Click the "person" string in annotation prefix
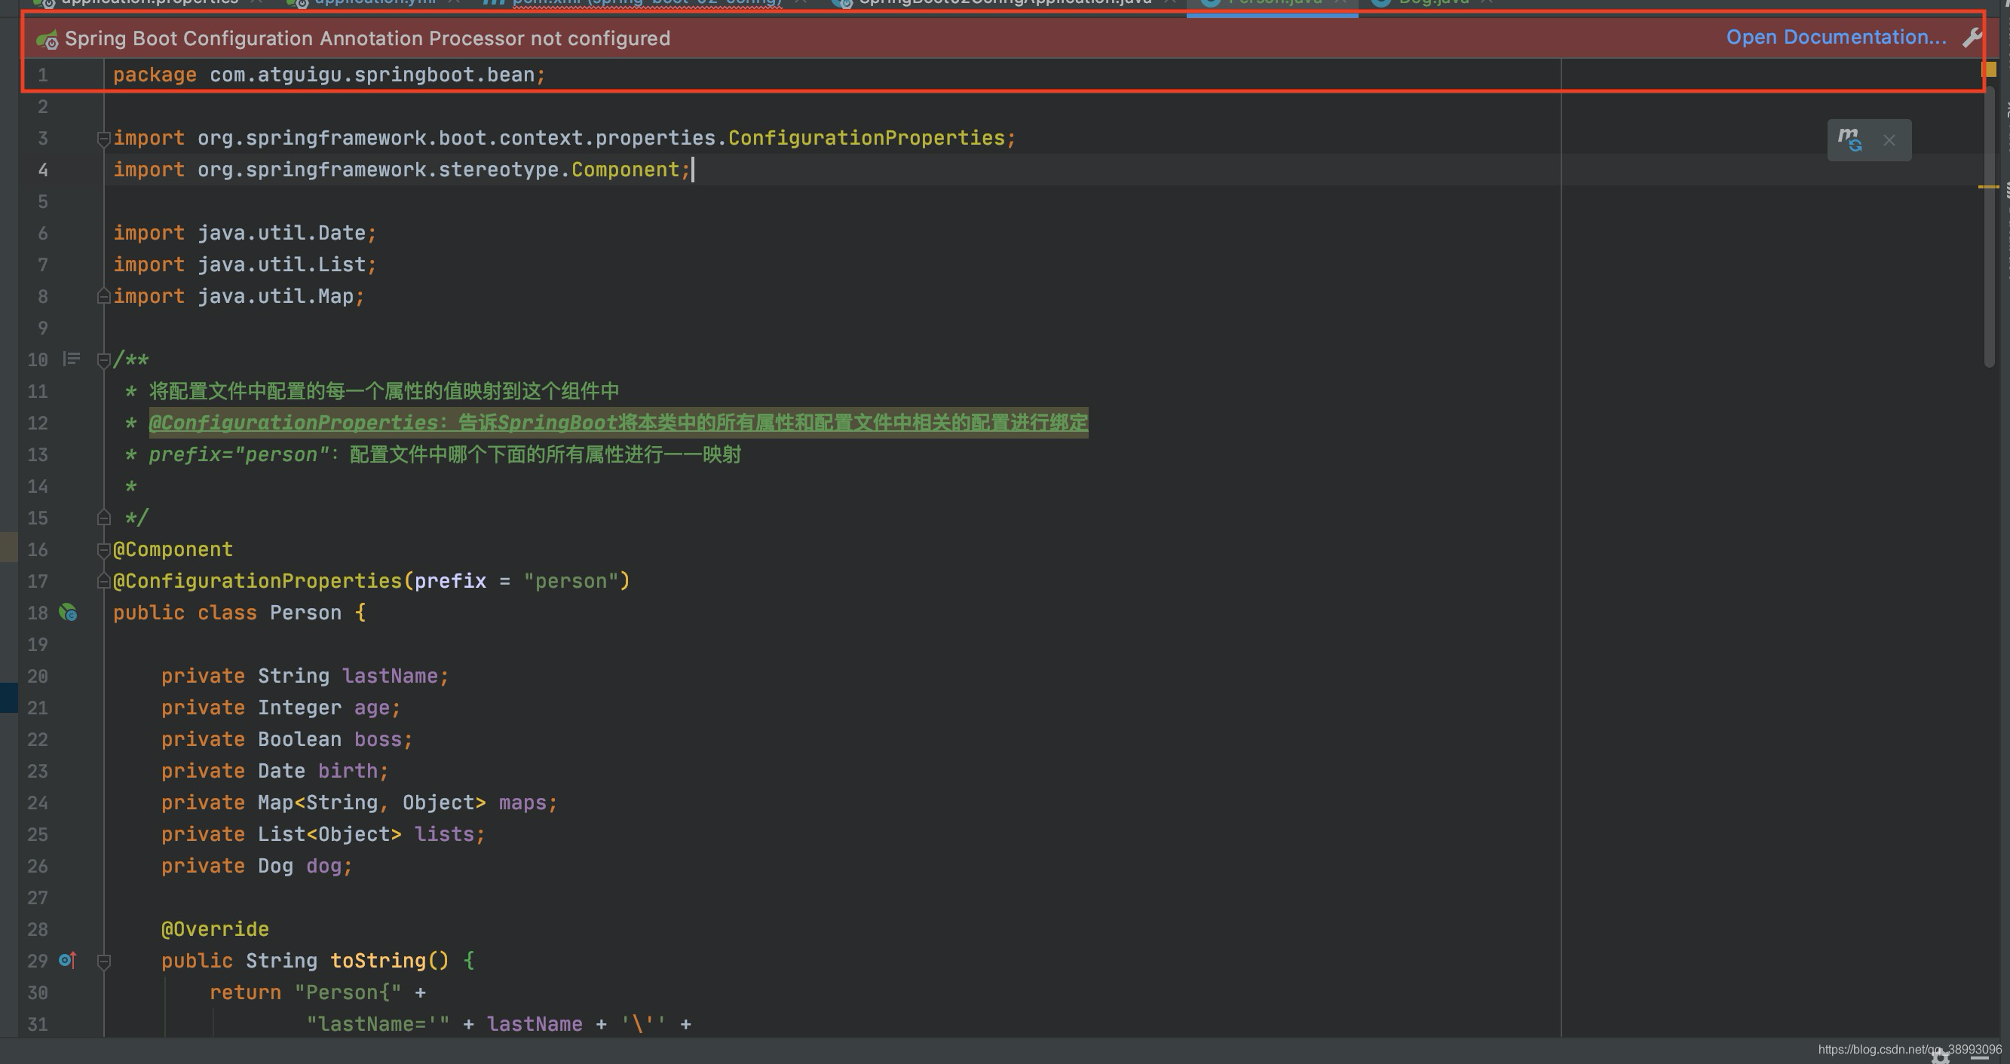The image size is (2010, 1064). (571, 581)
